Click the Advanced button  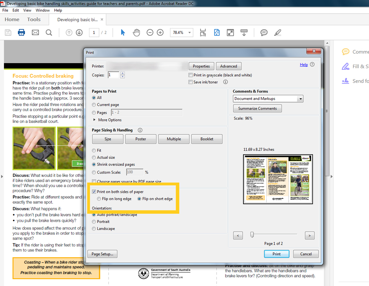point(229,66)
